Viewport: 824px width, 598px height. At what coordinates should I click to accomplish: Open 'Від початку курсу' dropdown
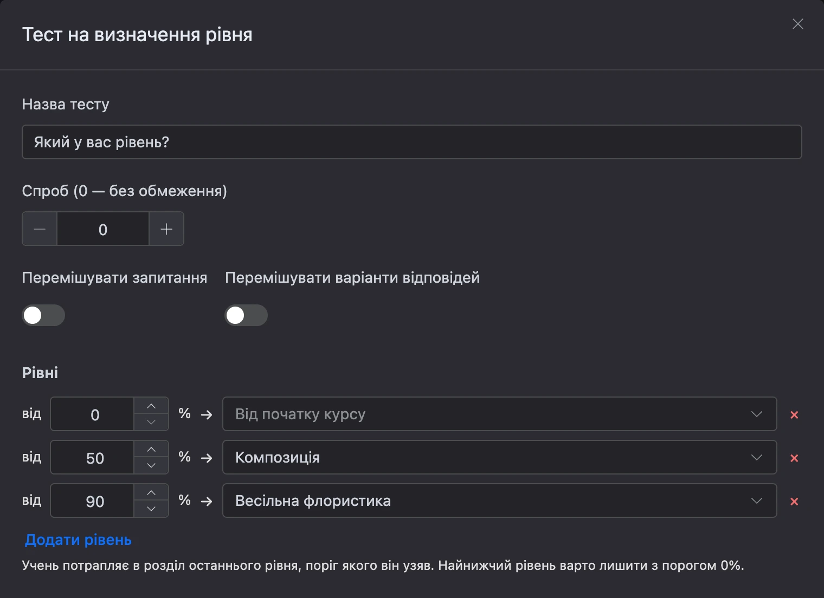(x=499, y=414)
